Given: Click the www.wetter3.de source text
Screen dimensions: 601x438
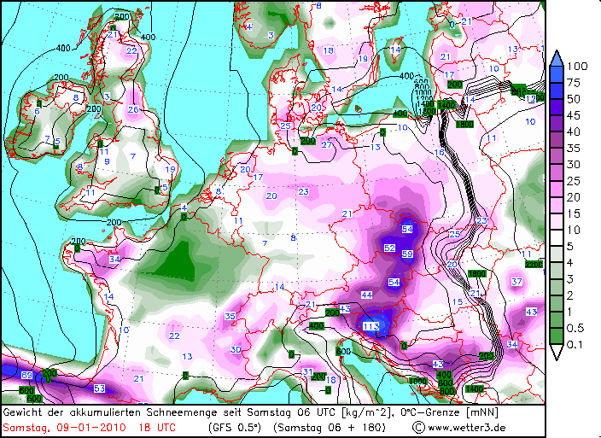Looking at the screenshot, I should tap(467, 428).
